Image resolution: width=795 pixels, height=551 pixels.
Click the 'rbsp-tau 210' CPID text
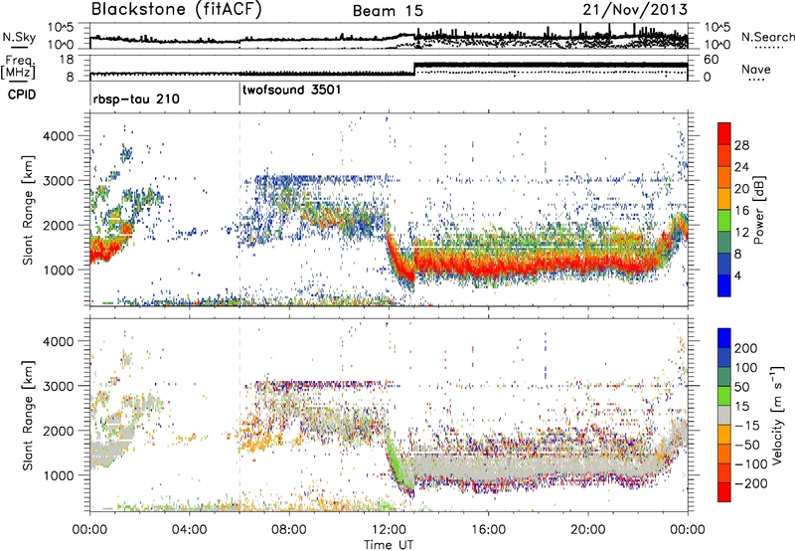[x=136, y=98]
